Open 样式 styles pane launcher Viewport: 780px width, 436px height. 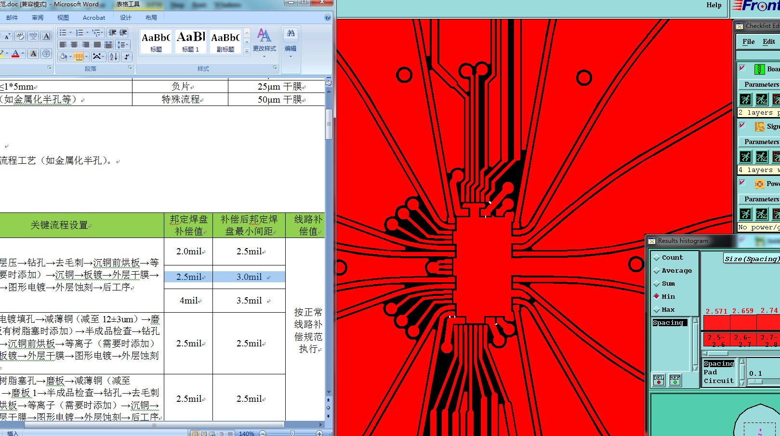click(x=275, y=68)
